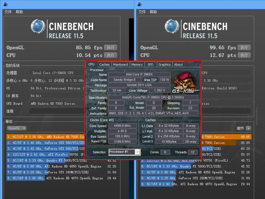Click the Bus Speed 100.0 MHz value

[x=122, y=136]
